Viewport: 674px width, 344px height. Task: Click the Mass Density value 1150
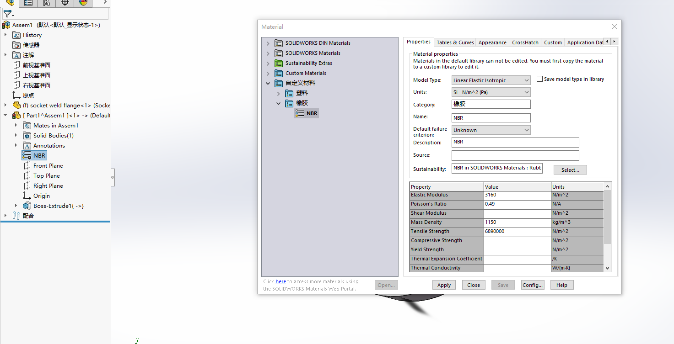[x=518, y=222]
